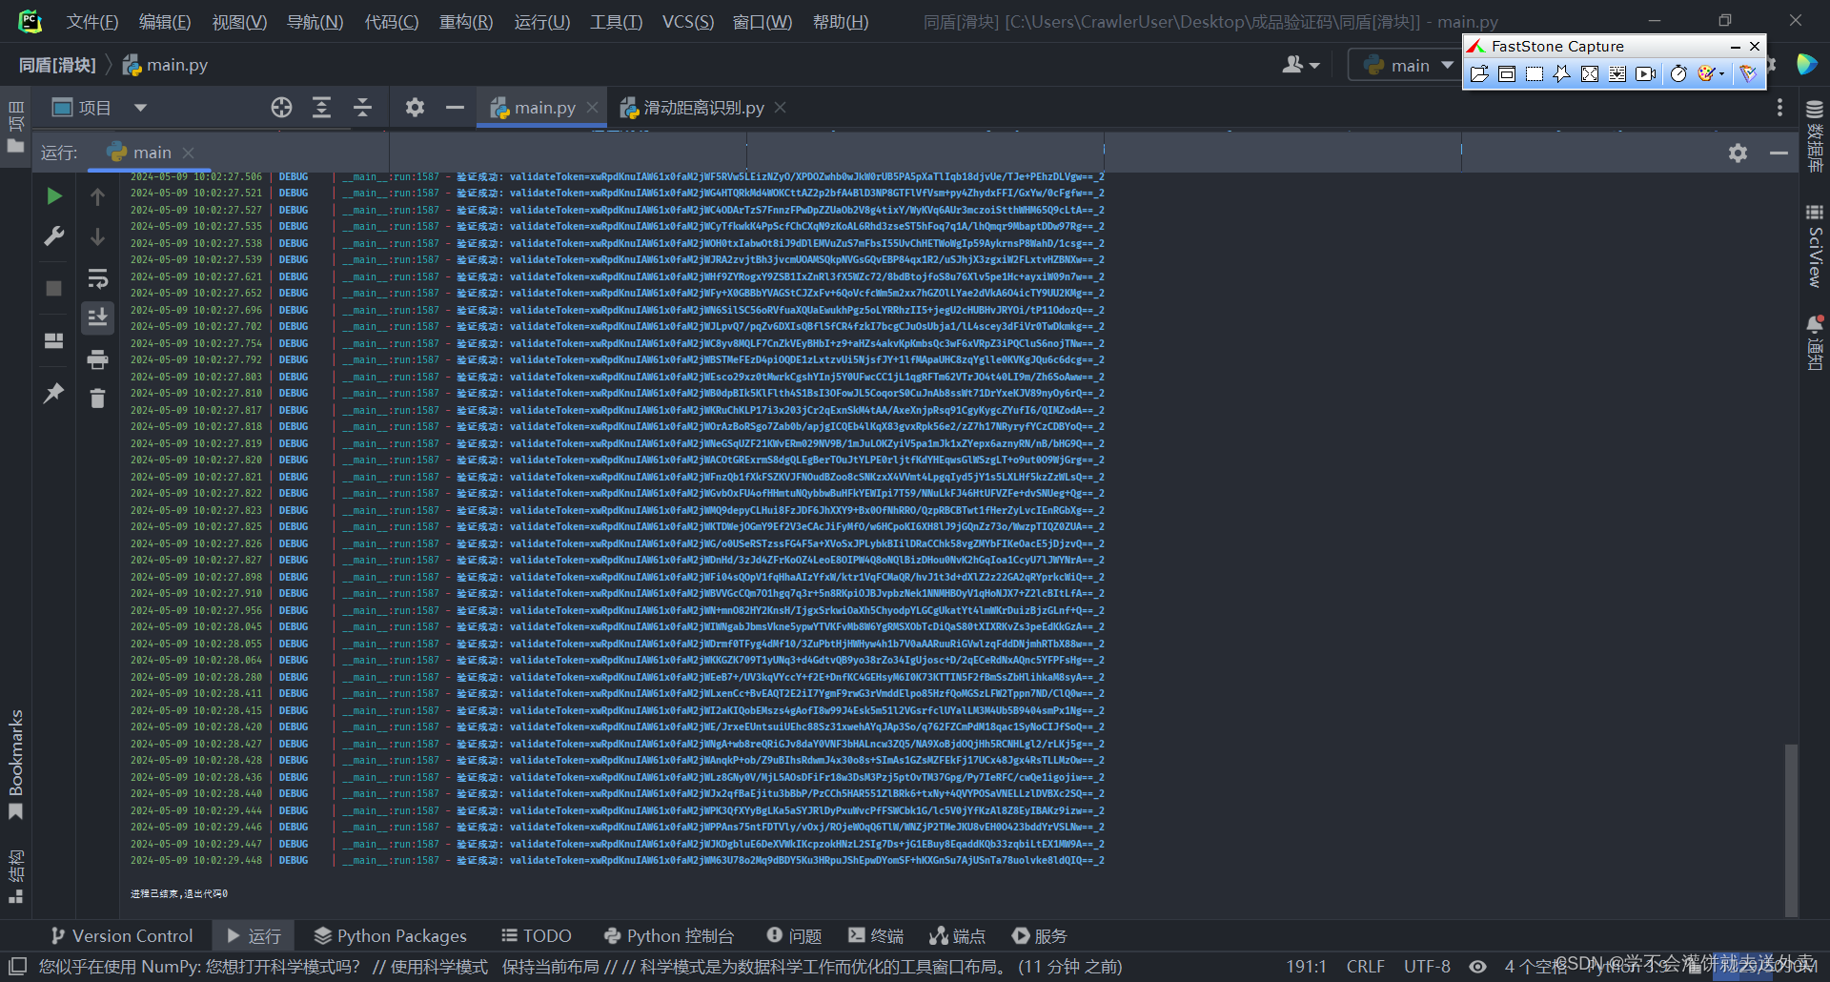Click CRLF line separator in status bar
The height and width of the screenshot is (982, 1830).
coord(1365,967)
